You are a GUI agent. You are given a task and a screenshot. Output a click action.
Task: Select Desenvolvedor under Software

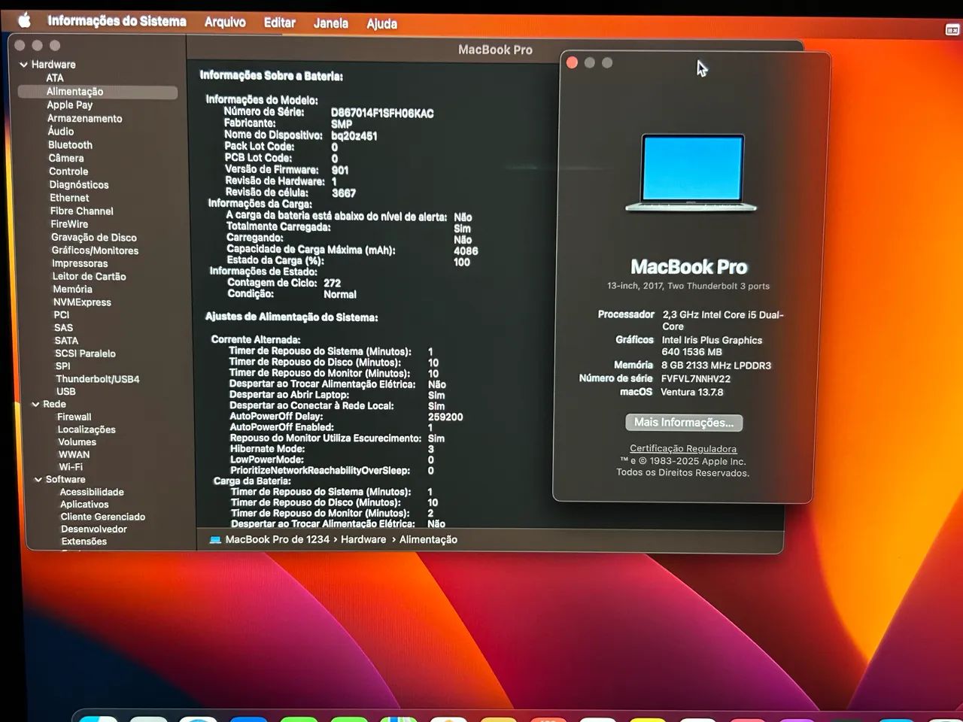tap(94, 529)
